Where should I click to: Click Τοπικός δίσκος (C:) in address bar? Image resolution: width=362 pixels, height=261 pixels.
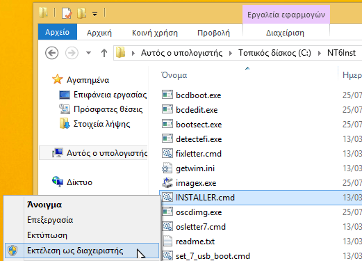coord(274,53)
